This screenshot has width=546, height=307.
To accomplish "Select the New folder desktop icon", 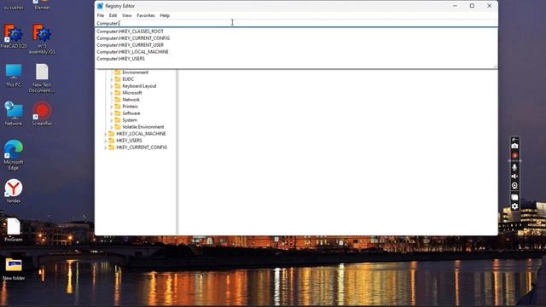I will point(14,269).
